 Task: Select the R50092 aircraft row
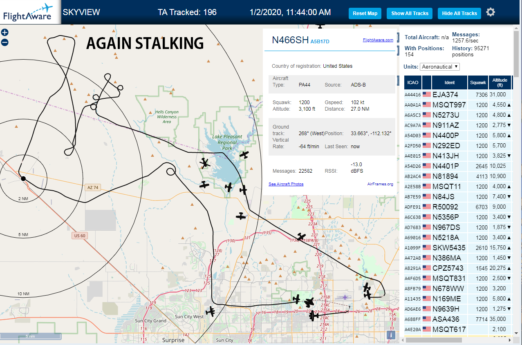coord(459,207)
